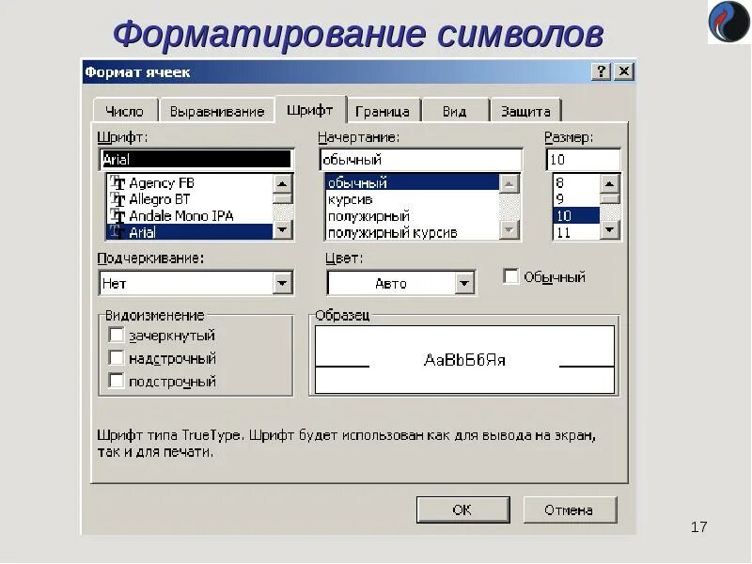Screen dimensions: 752x564
Task: Confirm with the OK button
Action: (462, 509)
